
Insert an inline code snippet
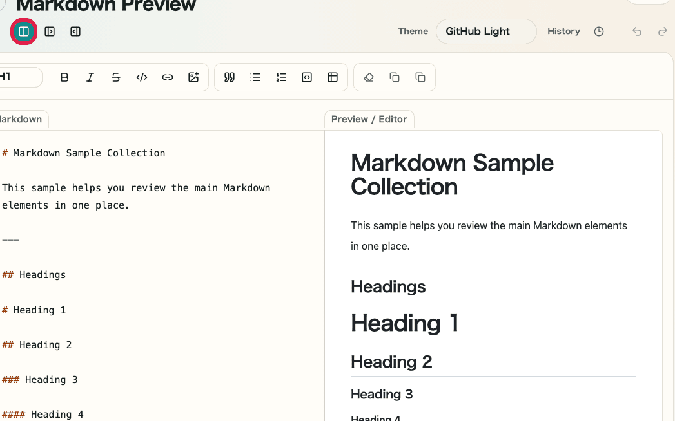[142, 77]
